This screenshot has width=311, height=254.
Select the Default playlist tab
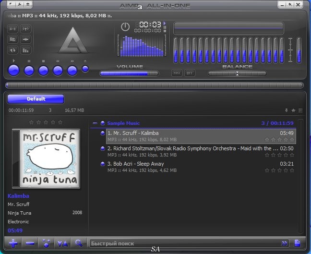point(36,99)
